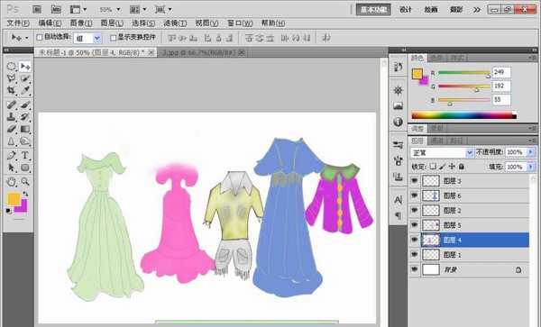The height and width of the screenshot is (327, 541).
Task: Switch to the 绘画 workspace
Action: pyautogui.click(x=431, y=10)
